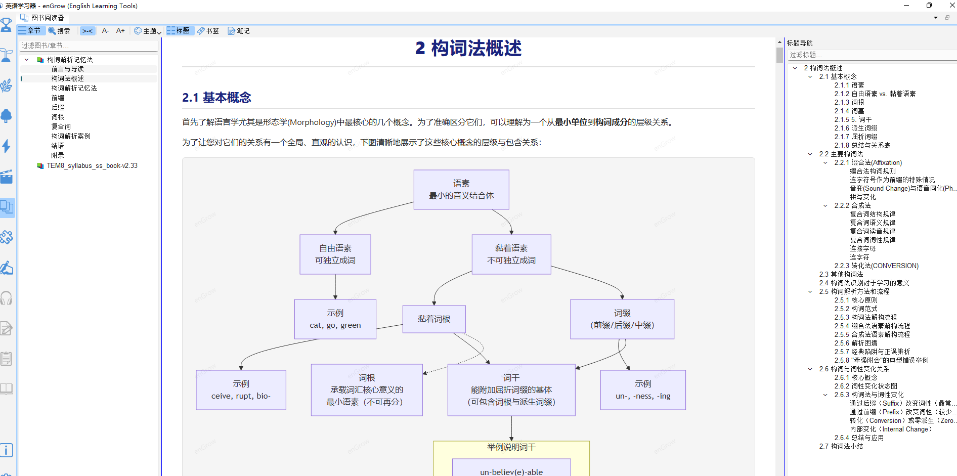The image size is (957, 476).
Task: Collapse the 2.5 构词解析方法和流程 node
Action: (810, 291)
